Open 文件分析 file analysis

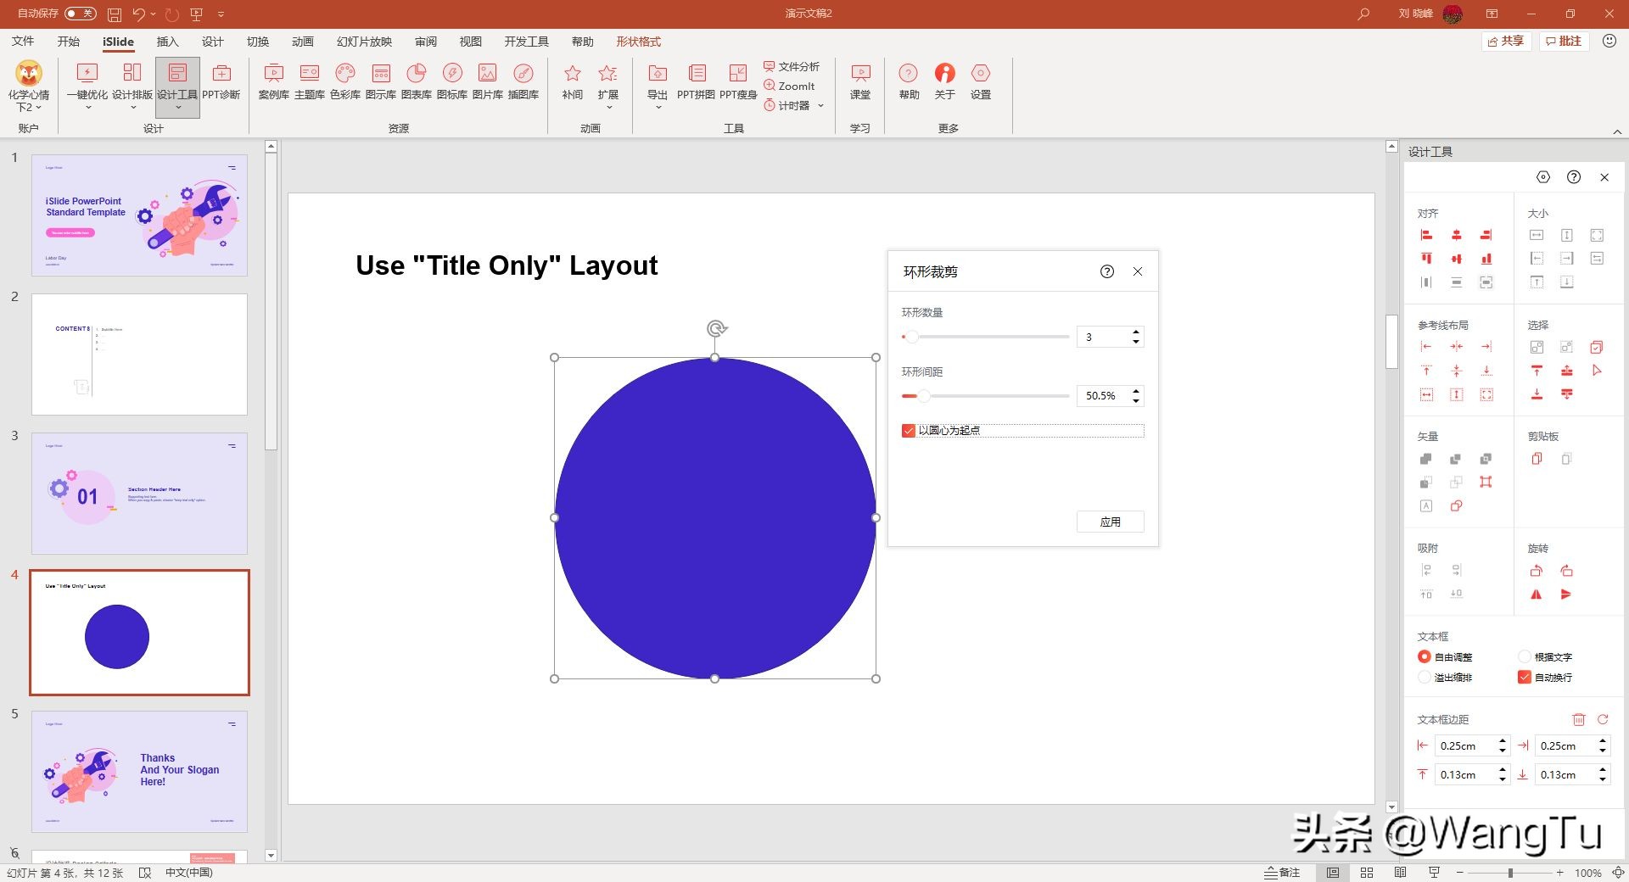pos(791,66)
